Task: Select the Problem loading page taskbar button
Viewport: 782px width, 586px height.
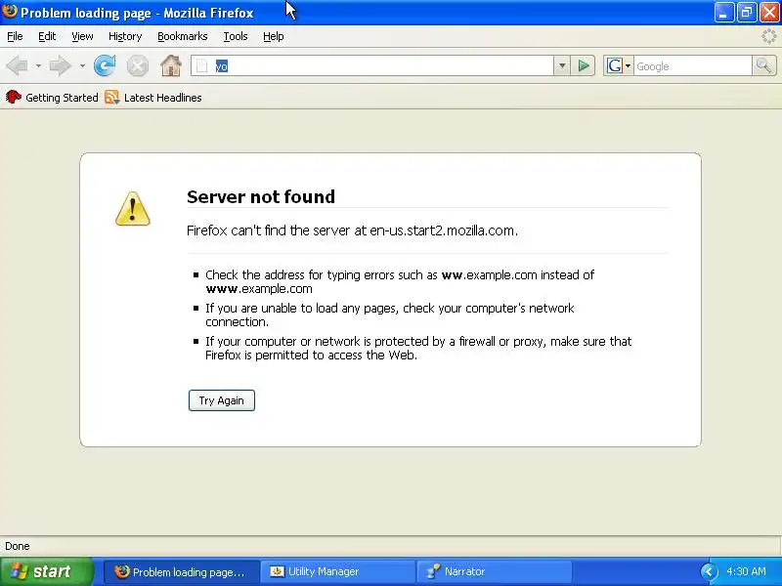Action: pyautogui.click(x=182, y=571)
